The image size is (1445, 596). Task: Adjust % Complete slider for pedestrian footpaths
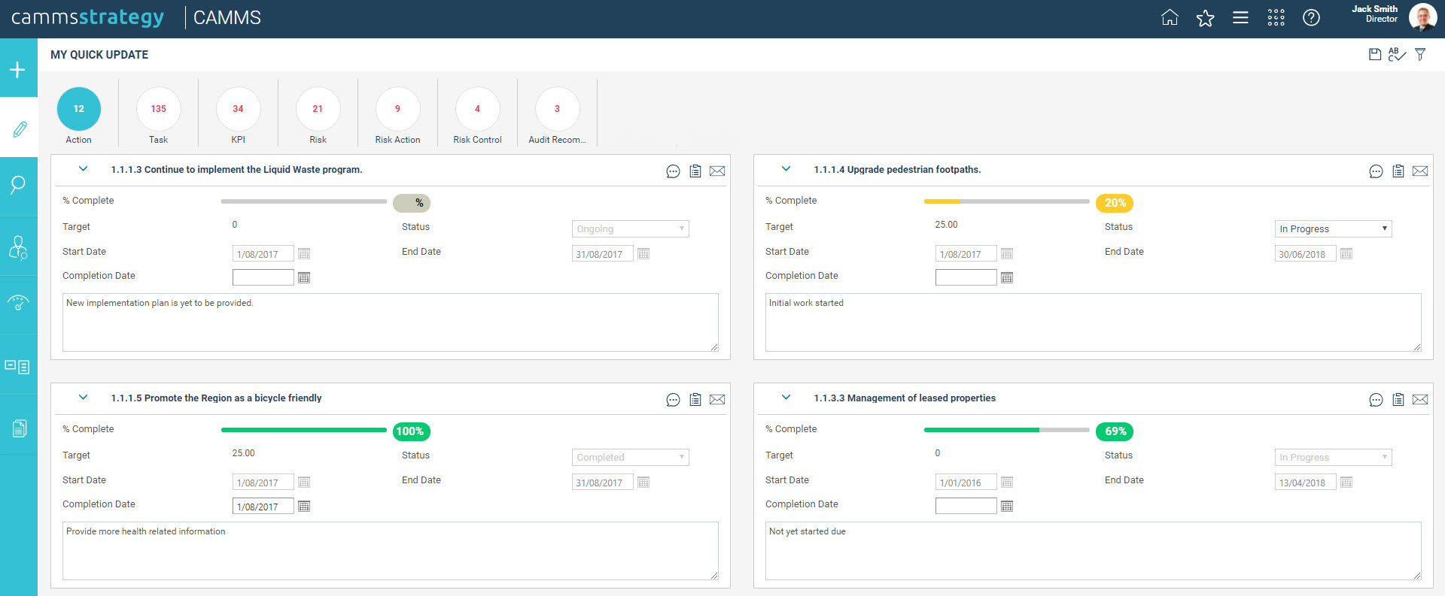960,201
